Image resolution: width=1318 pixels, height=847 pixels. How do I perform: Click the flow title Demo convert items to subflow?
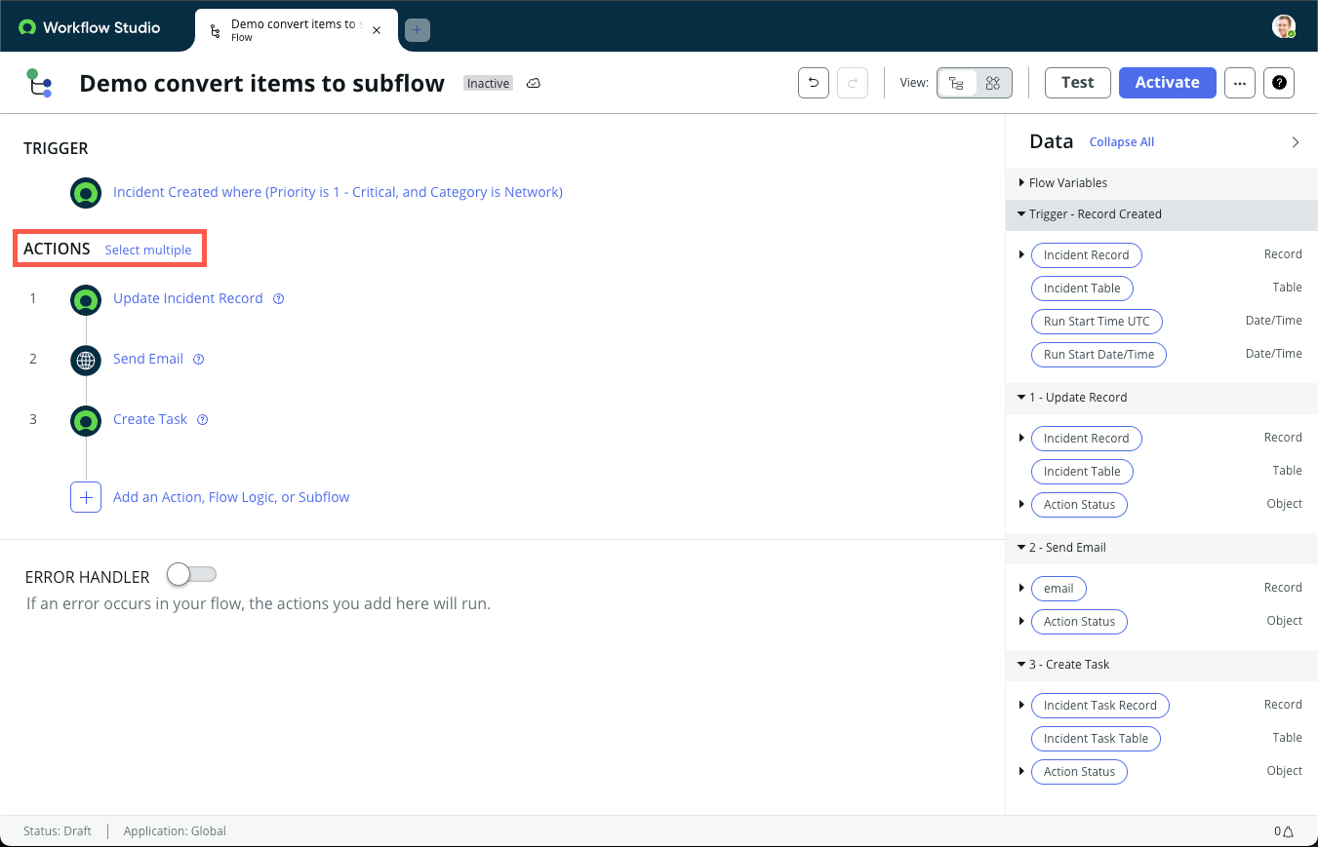pos(261,84)
